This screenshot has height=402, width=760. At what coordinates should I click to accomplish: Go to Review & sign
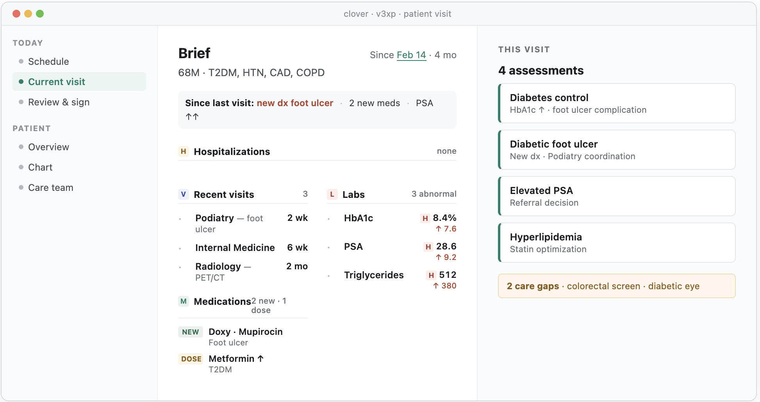[x=79, y=102]
